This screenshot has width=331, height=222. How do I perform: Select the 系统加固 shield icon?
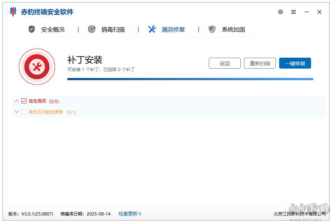(212, 29)
